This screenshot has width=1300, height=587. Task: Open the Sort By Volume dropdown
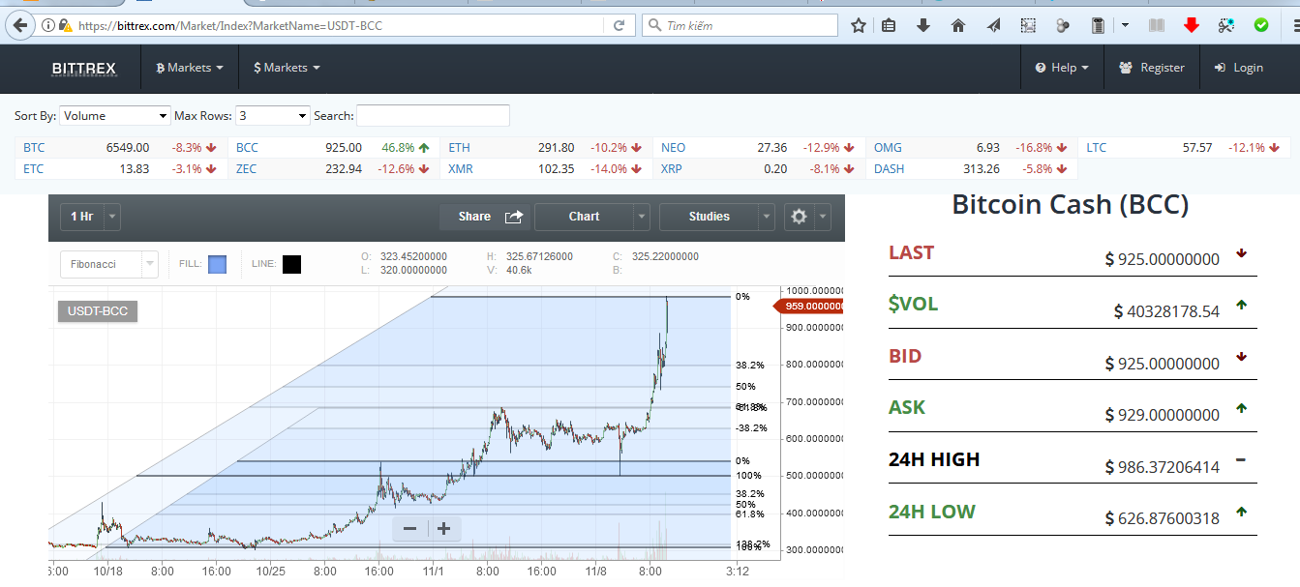click(115, 116)
